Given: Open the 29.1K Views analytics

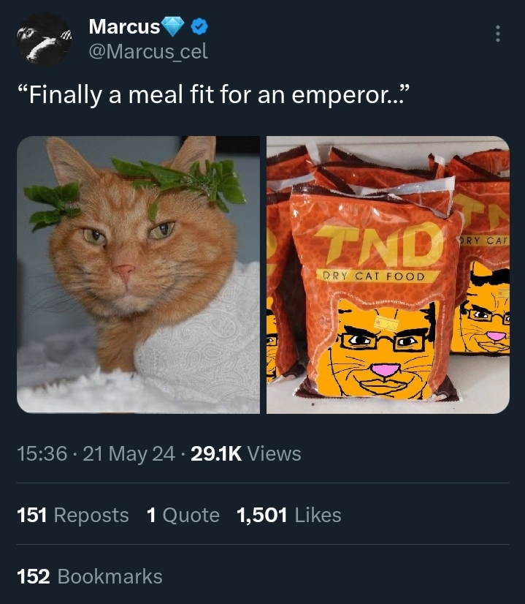Looking at the screenshot, I should pos(246,453).
